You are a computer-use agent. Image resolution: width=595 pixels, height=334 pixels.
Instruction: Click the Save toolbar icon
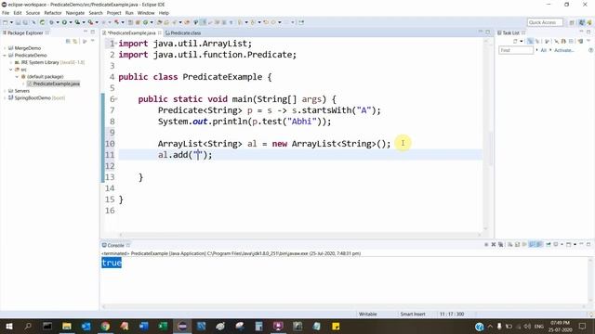coord(19,22)
